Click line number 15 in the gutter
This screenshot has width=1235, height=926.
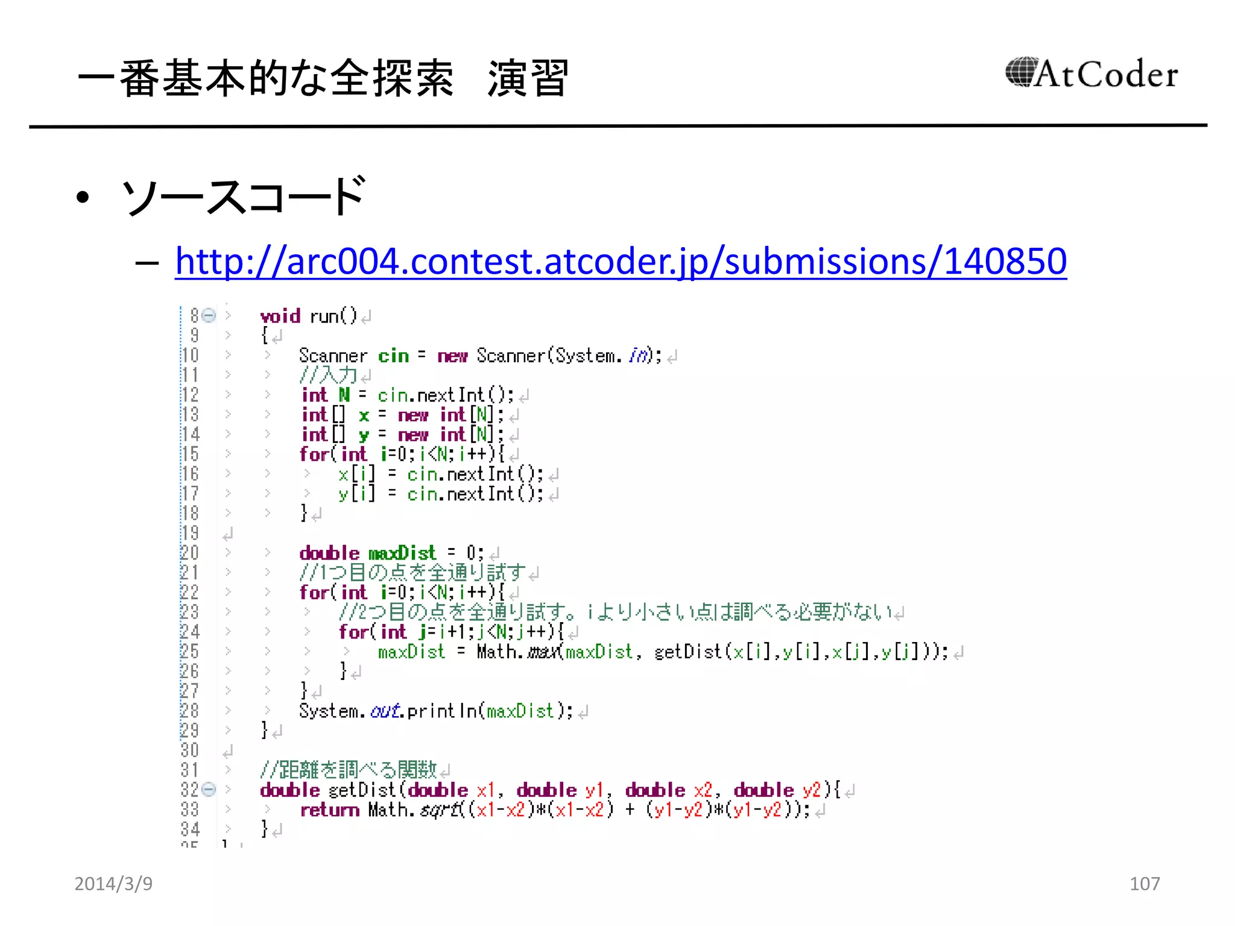tap(190, 454)
